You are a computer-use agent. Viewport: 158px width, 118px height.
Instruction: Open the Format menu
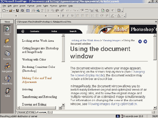[31, 6]
